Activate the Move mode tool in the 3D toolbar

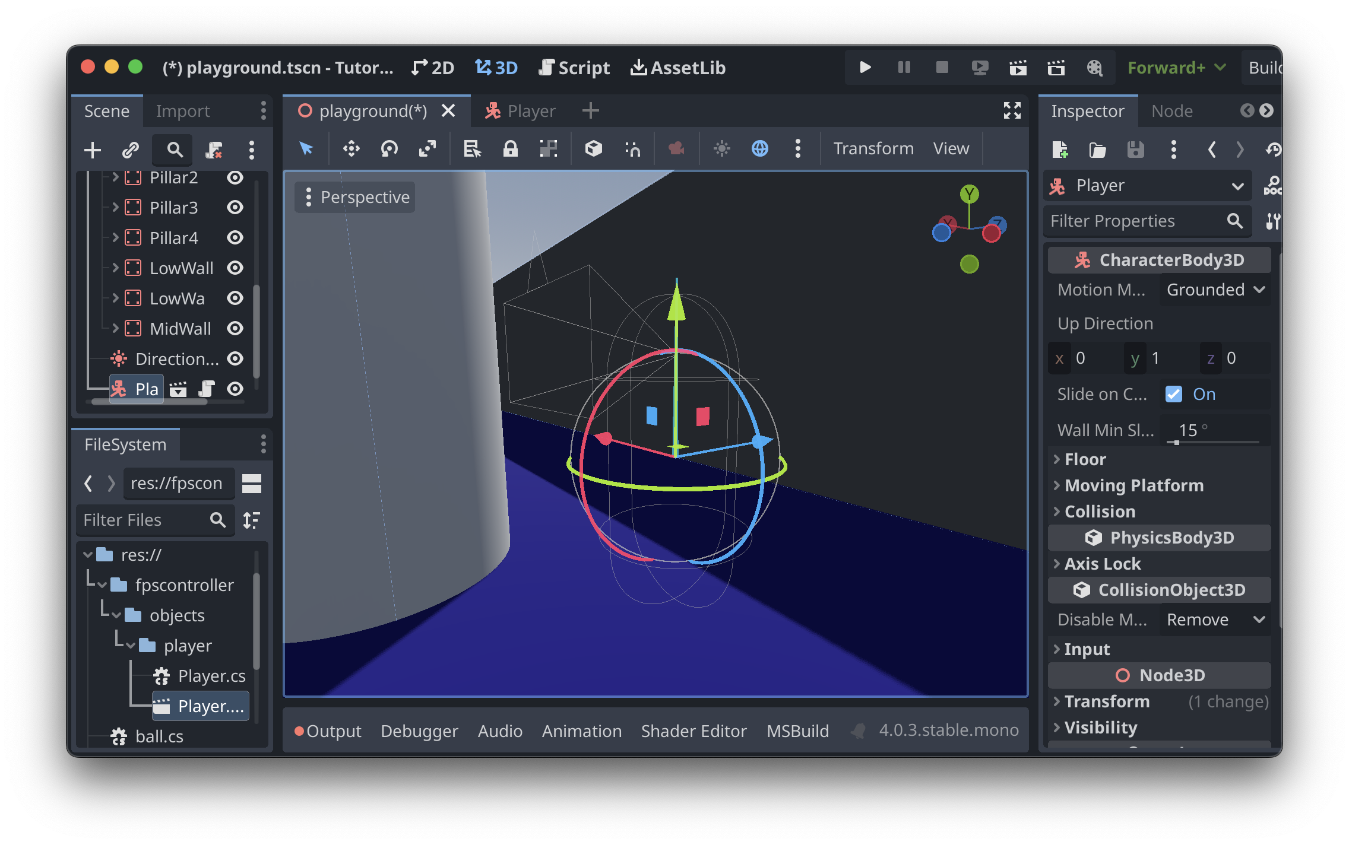351,148
